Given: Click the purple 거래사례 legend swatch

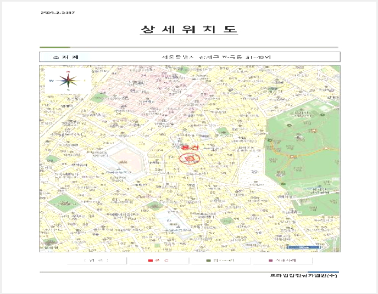Looking at the screenshot, I should [x=270, y=261].
